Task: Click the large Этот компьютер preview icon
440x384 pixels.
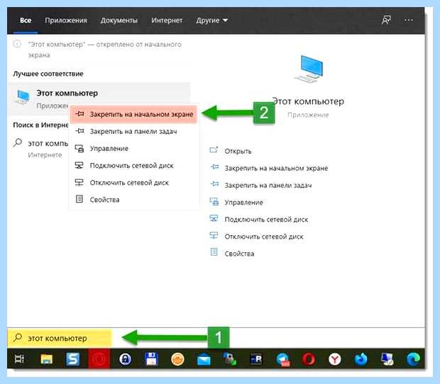Action: click(x=309, y=69)
